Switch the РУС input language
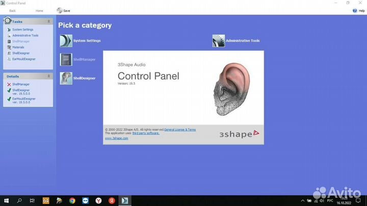 click(330, 200)
